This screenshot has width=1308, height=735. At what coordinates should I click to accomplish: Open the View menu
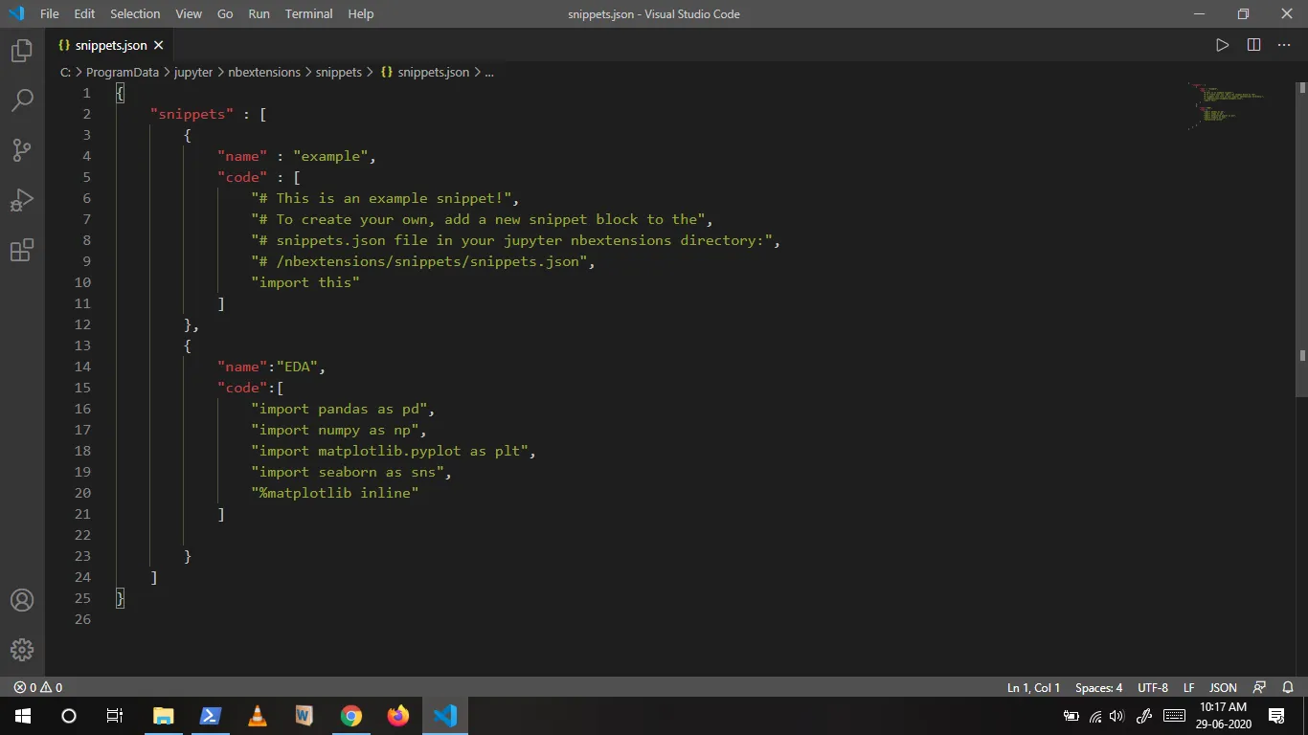coord(189,13)
